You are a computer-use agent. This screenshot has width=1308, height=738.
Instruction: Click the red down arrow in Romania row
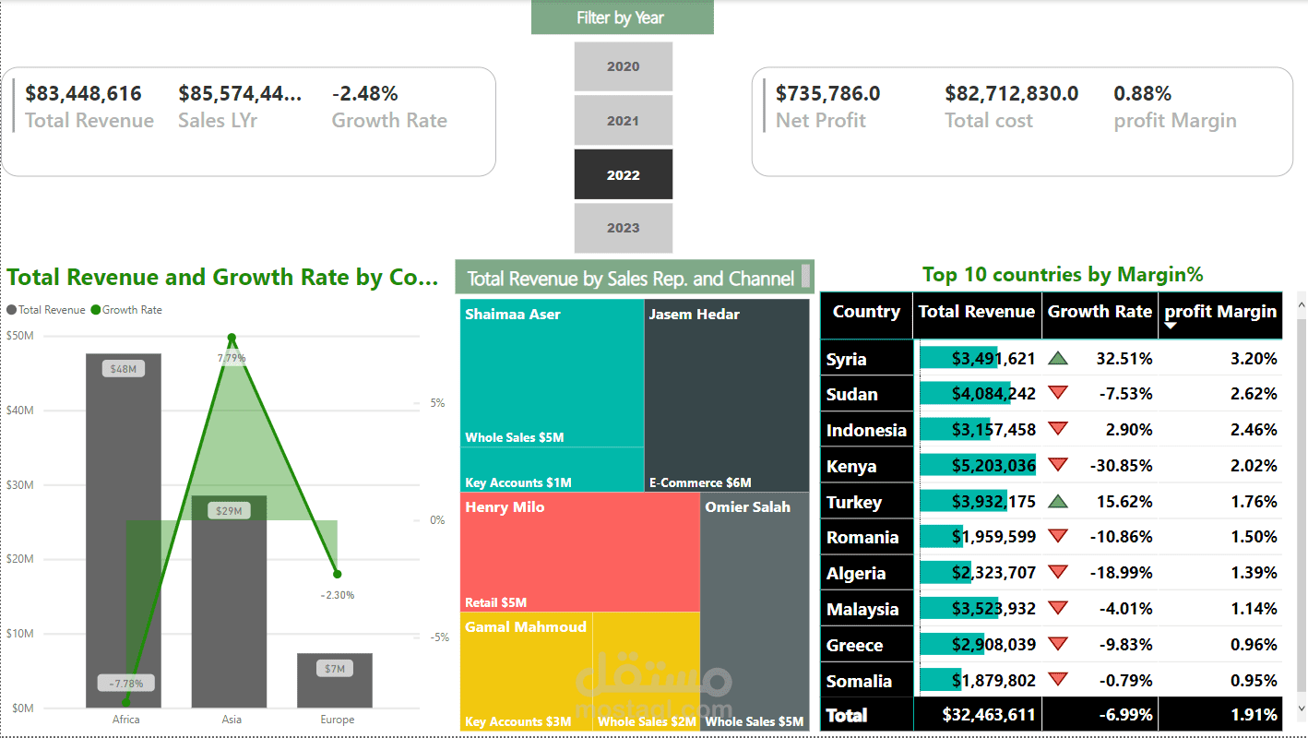pos(1058,536)
